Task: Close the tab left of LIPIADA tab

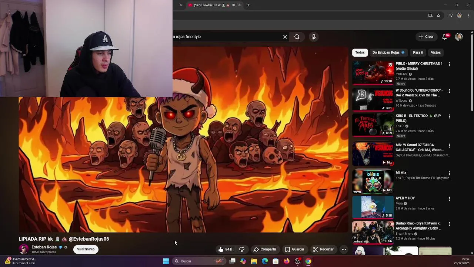Action: tap(181, 5)
